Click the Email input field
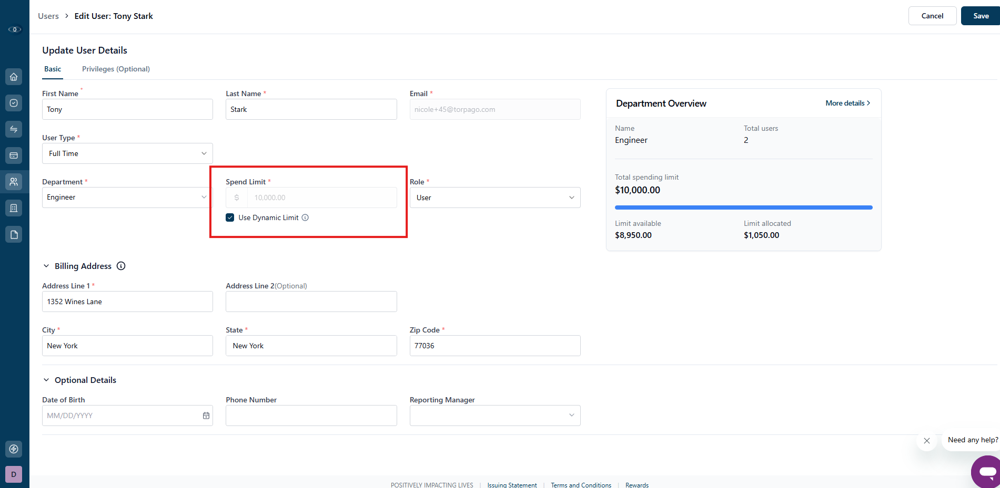This screenshot has width=1000, height=488. 495,109
